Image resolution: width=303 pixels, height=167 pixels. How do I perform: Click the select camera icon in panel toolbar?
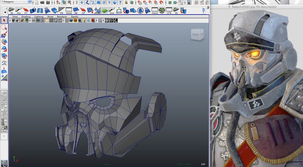13,20
